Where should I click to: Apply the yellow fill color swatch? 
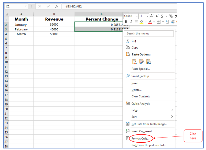(x=142, y=22)
